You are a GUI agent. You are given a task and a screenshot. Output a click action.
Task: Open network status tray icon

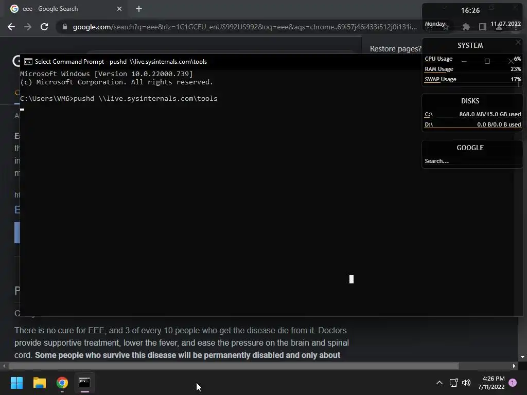pyautogui.click(x=454, y=383)
